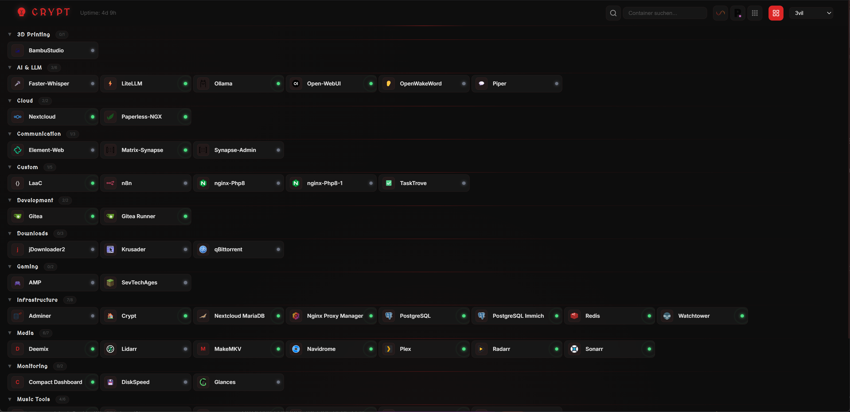Collapse the Media group arrow
Image resolution: width=850 pixels, height=412 pixels.
pyautogui.click(x=10, y=333)
